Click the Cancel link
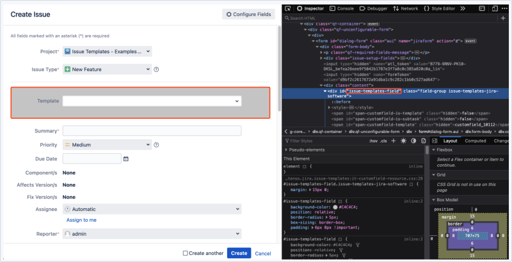This screenshot has width=512, height=262. click(x=263, y=254)
